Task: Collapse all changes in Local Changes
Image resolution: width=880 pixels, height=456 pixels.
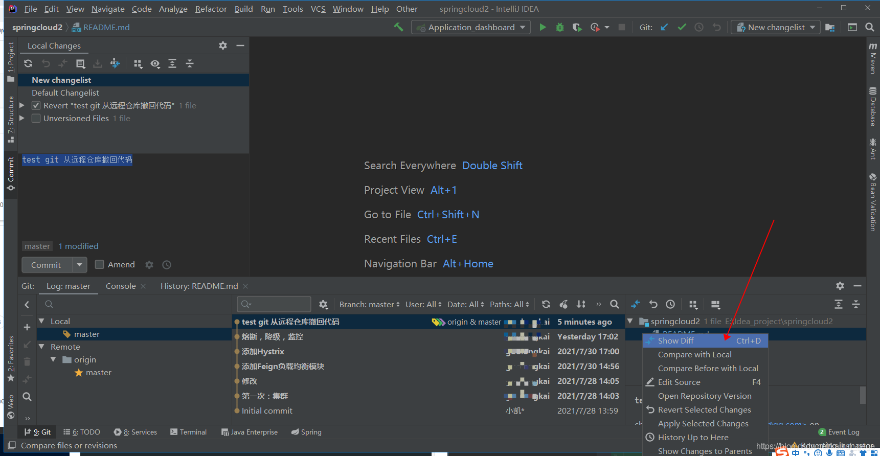Action: tap(190, 63)
